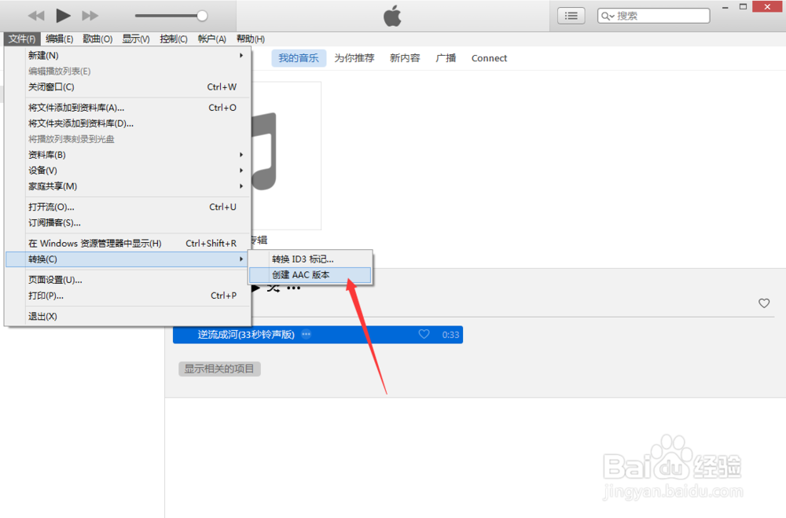Expand the 新建(N) submenu arrow
Screen dimensions: 786x518
[x=241, y=55]
